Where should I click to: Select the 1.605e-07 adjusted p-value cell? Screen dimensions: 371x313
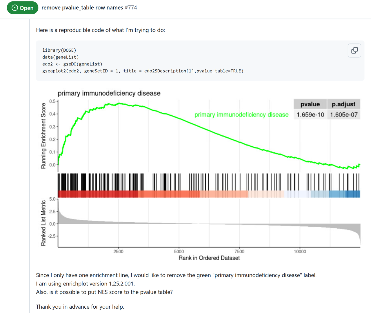[344, 115]
